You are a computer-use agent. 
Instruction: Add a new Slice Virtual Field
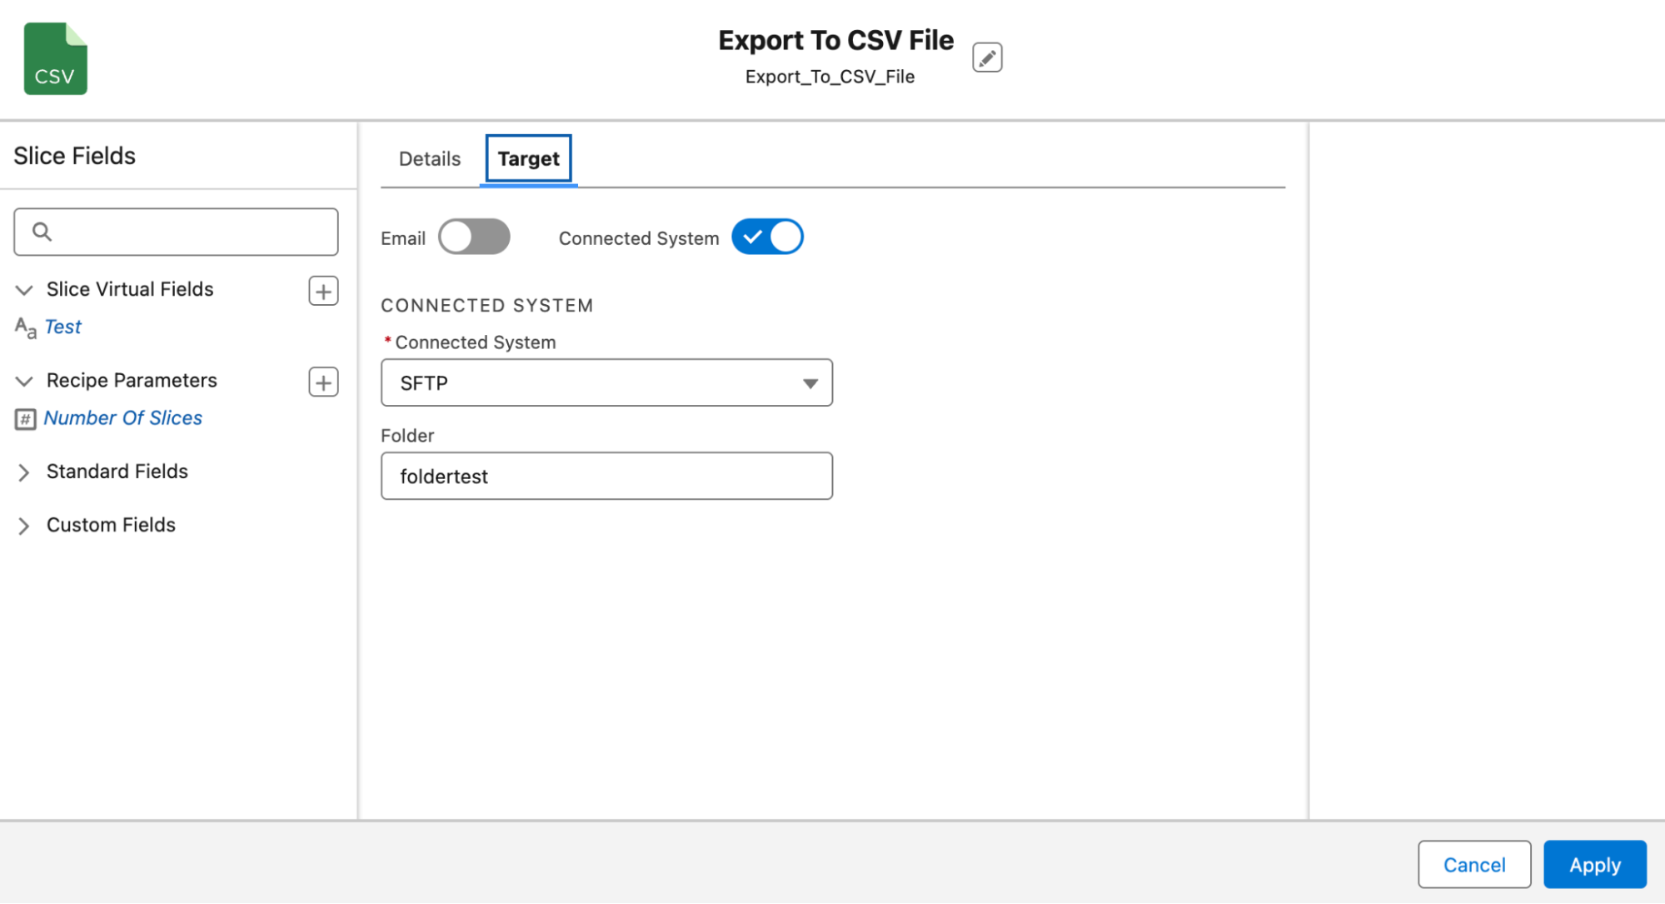coord(323,291)
